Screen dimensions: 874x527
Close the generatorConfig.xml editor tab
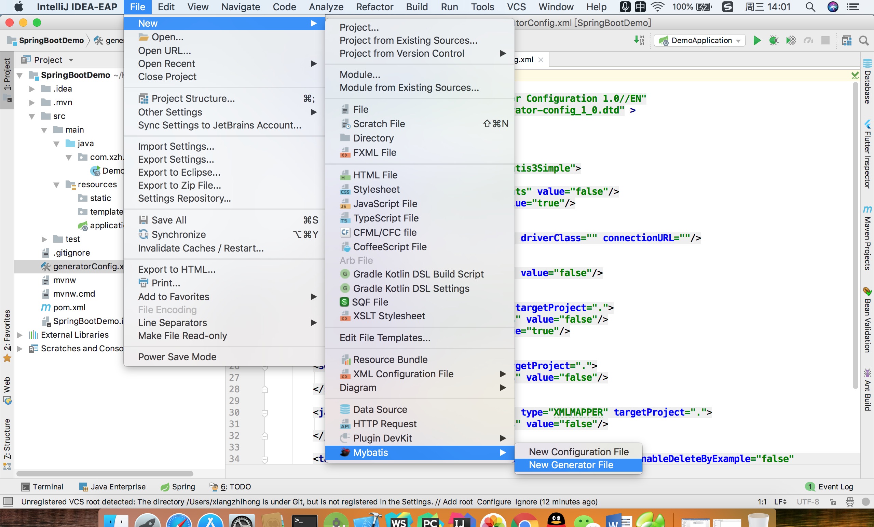541,59
